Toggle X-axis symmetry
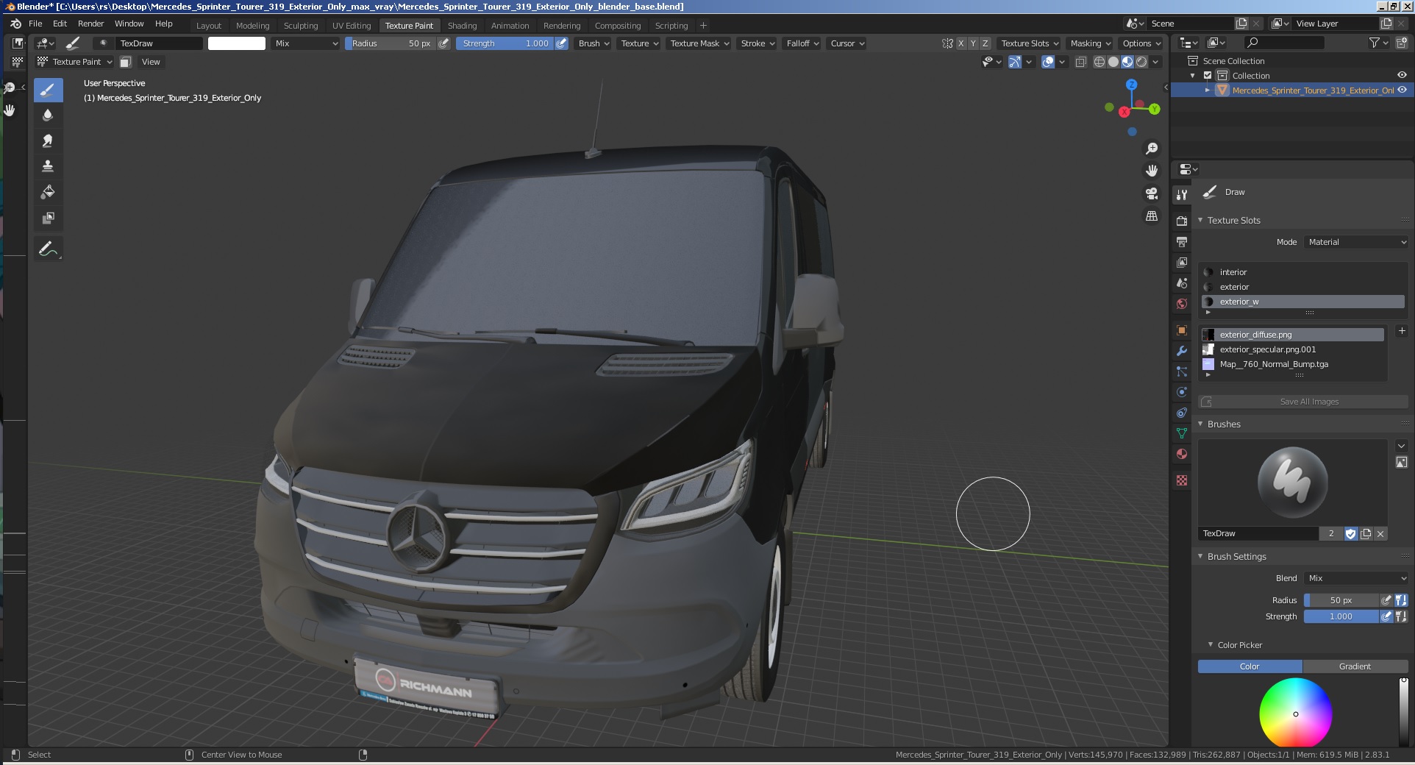 (960, 43)
